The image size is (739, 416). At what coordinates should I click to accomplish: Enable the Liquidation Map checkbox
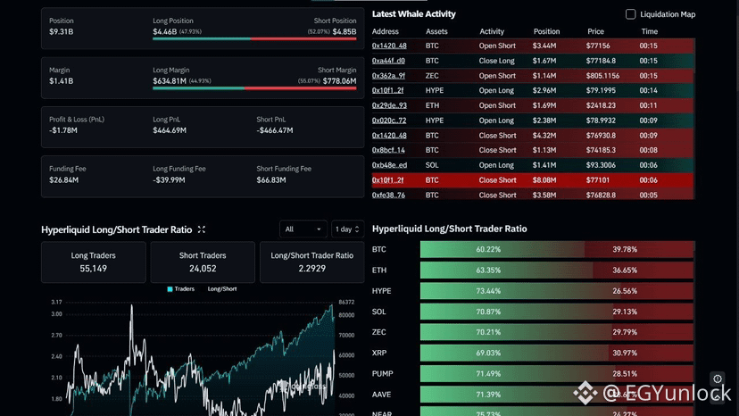point(630,14)
